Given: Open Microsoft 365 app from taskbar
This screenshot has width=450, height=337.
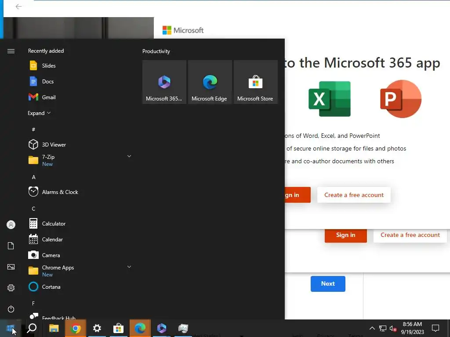Looking at the screenshot, I should point(162,328).
